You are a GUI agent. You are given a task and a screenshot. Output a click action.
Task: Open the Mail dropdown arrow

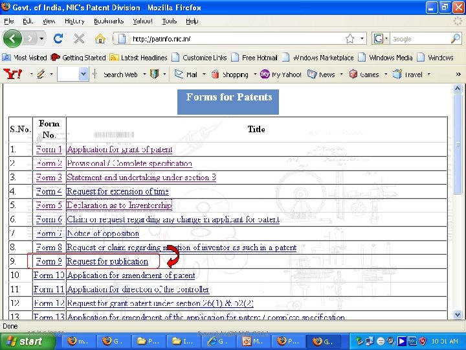(204, 75)
